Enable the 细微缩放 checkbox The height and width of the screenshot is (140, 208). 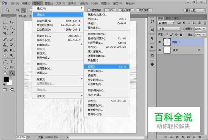[89, 10]
